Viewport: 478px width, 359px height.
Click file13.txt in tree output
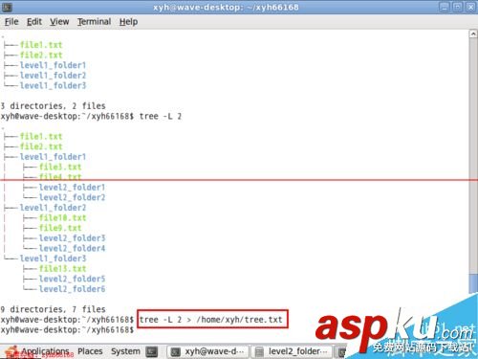[x=62, y=269]
